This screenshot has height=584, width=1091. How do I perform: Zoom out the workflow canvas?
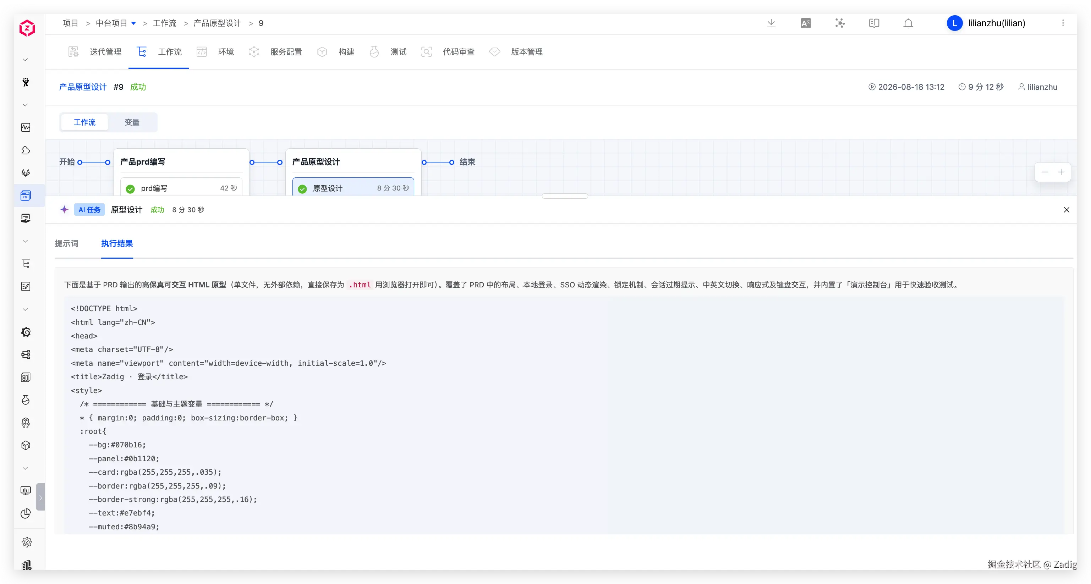click(1045, 172)
